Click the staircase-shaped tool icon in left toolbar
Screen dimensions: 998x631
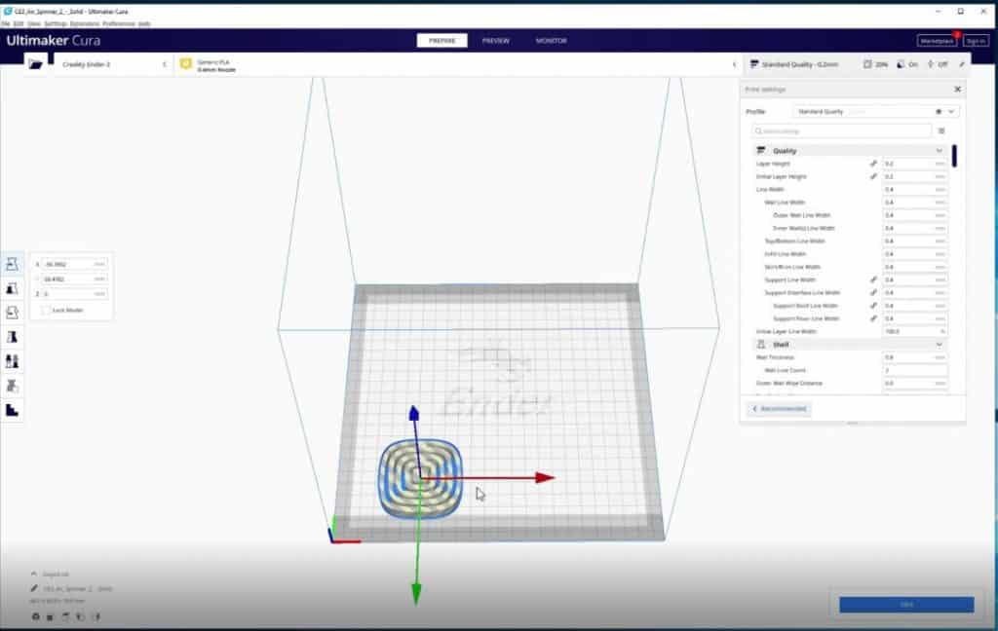pos(12,410)
